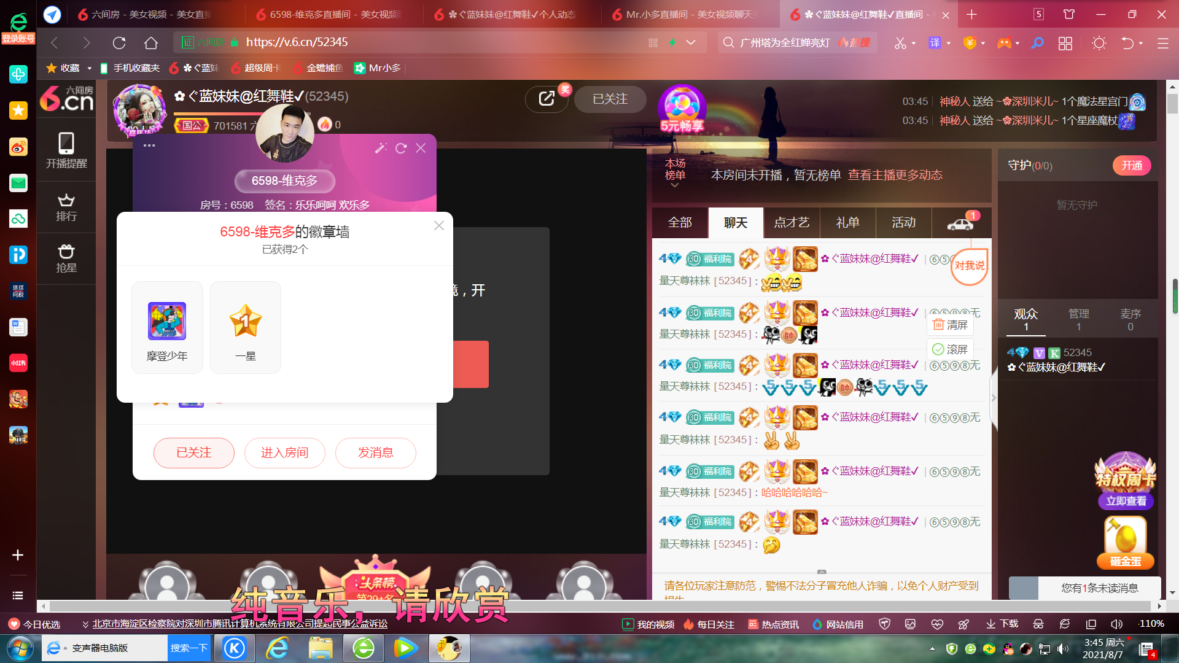The image size is (1179, 663).
Task: Select 管理 tab in audience panel
Action: pyautogui.click(x=1078, y=319)
